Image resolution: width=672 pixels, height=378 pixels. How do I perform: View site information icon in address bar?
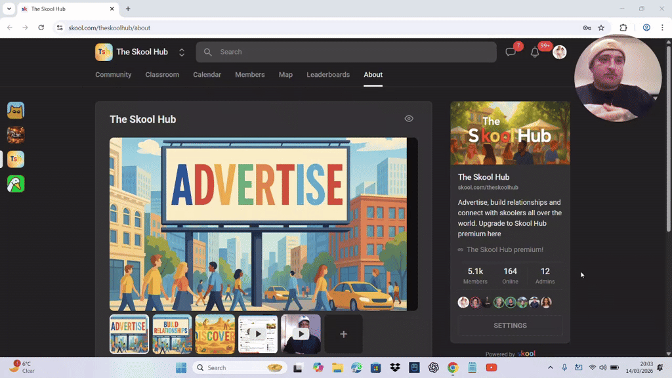click(x=60, y=28)
